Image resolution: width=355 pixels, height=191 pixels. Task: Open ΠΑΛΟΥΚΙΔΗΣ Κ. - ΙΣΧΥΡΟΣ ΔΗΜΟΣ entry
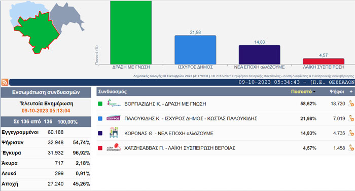(x=191, y=118)
